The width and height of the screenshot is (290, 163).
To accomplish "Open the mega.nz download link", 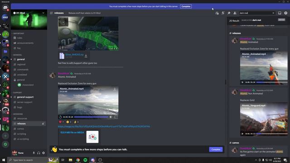I will pyautogui.click(x=104, y=127).
